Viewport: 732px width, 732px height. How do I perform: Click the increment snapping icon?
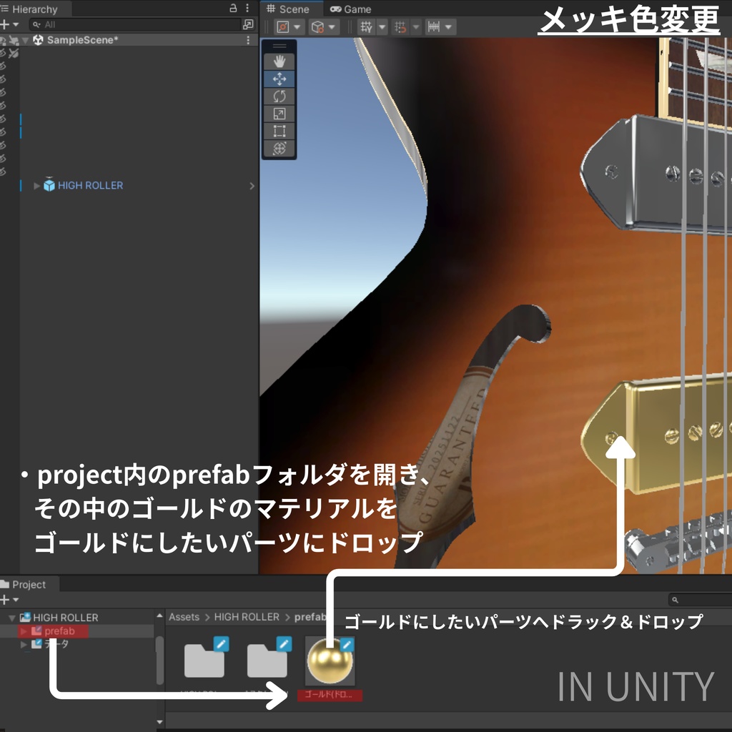pyautogui.click(x=434, y=27)
